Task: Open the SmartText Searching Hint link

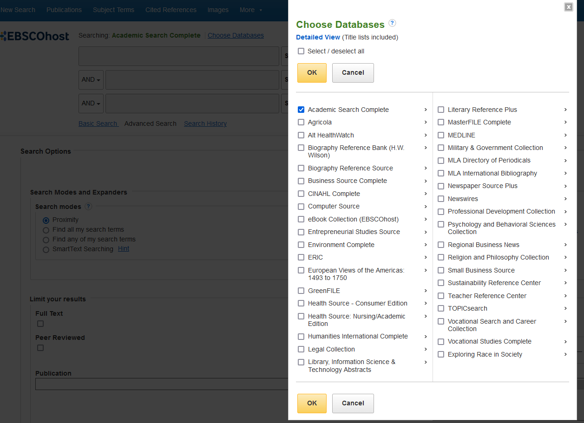Action: tap(124, 248)
